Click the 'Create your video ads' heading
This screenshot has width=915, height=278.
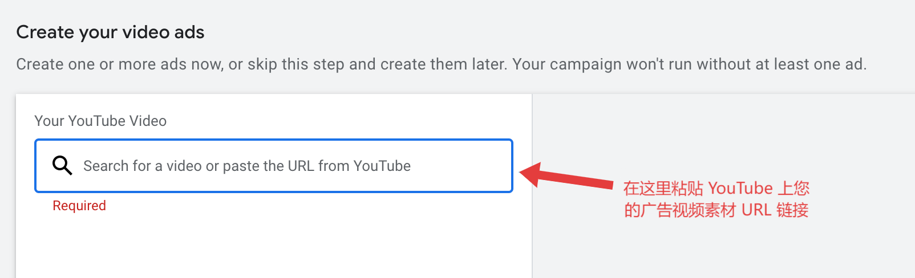pyautogui.click(x=110, y=32)
